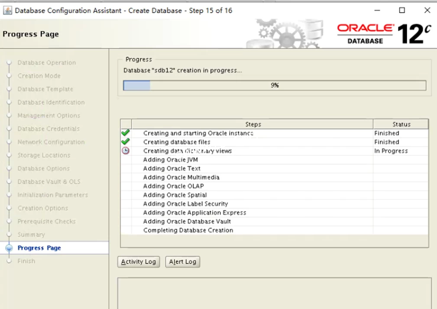This screenshot has height=309, width=437.
Task: Go to the Database Identification step
Action: coord(51,102)
